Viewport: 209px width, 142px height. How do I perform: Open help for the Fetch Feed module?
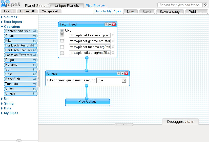pyautogui.click(x=106, y=24)
